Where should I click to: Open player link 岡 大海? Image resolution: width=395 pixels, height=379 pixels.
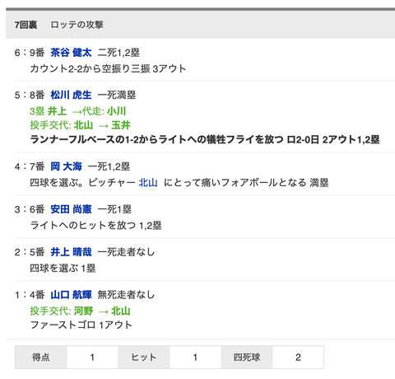[x=66, y=166]
